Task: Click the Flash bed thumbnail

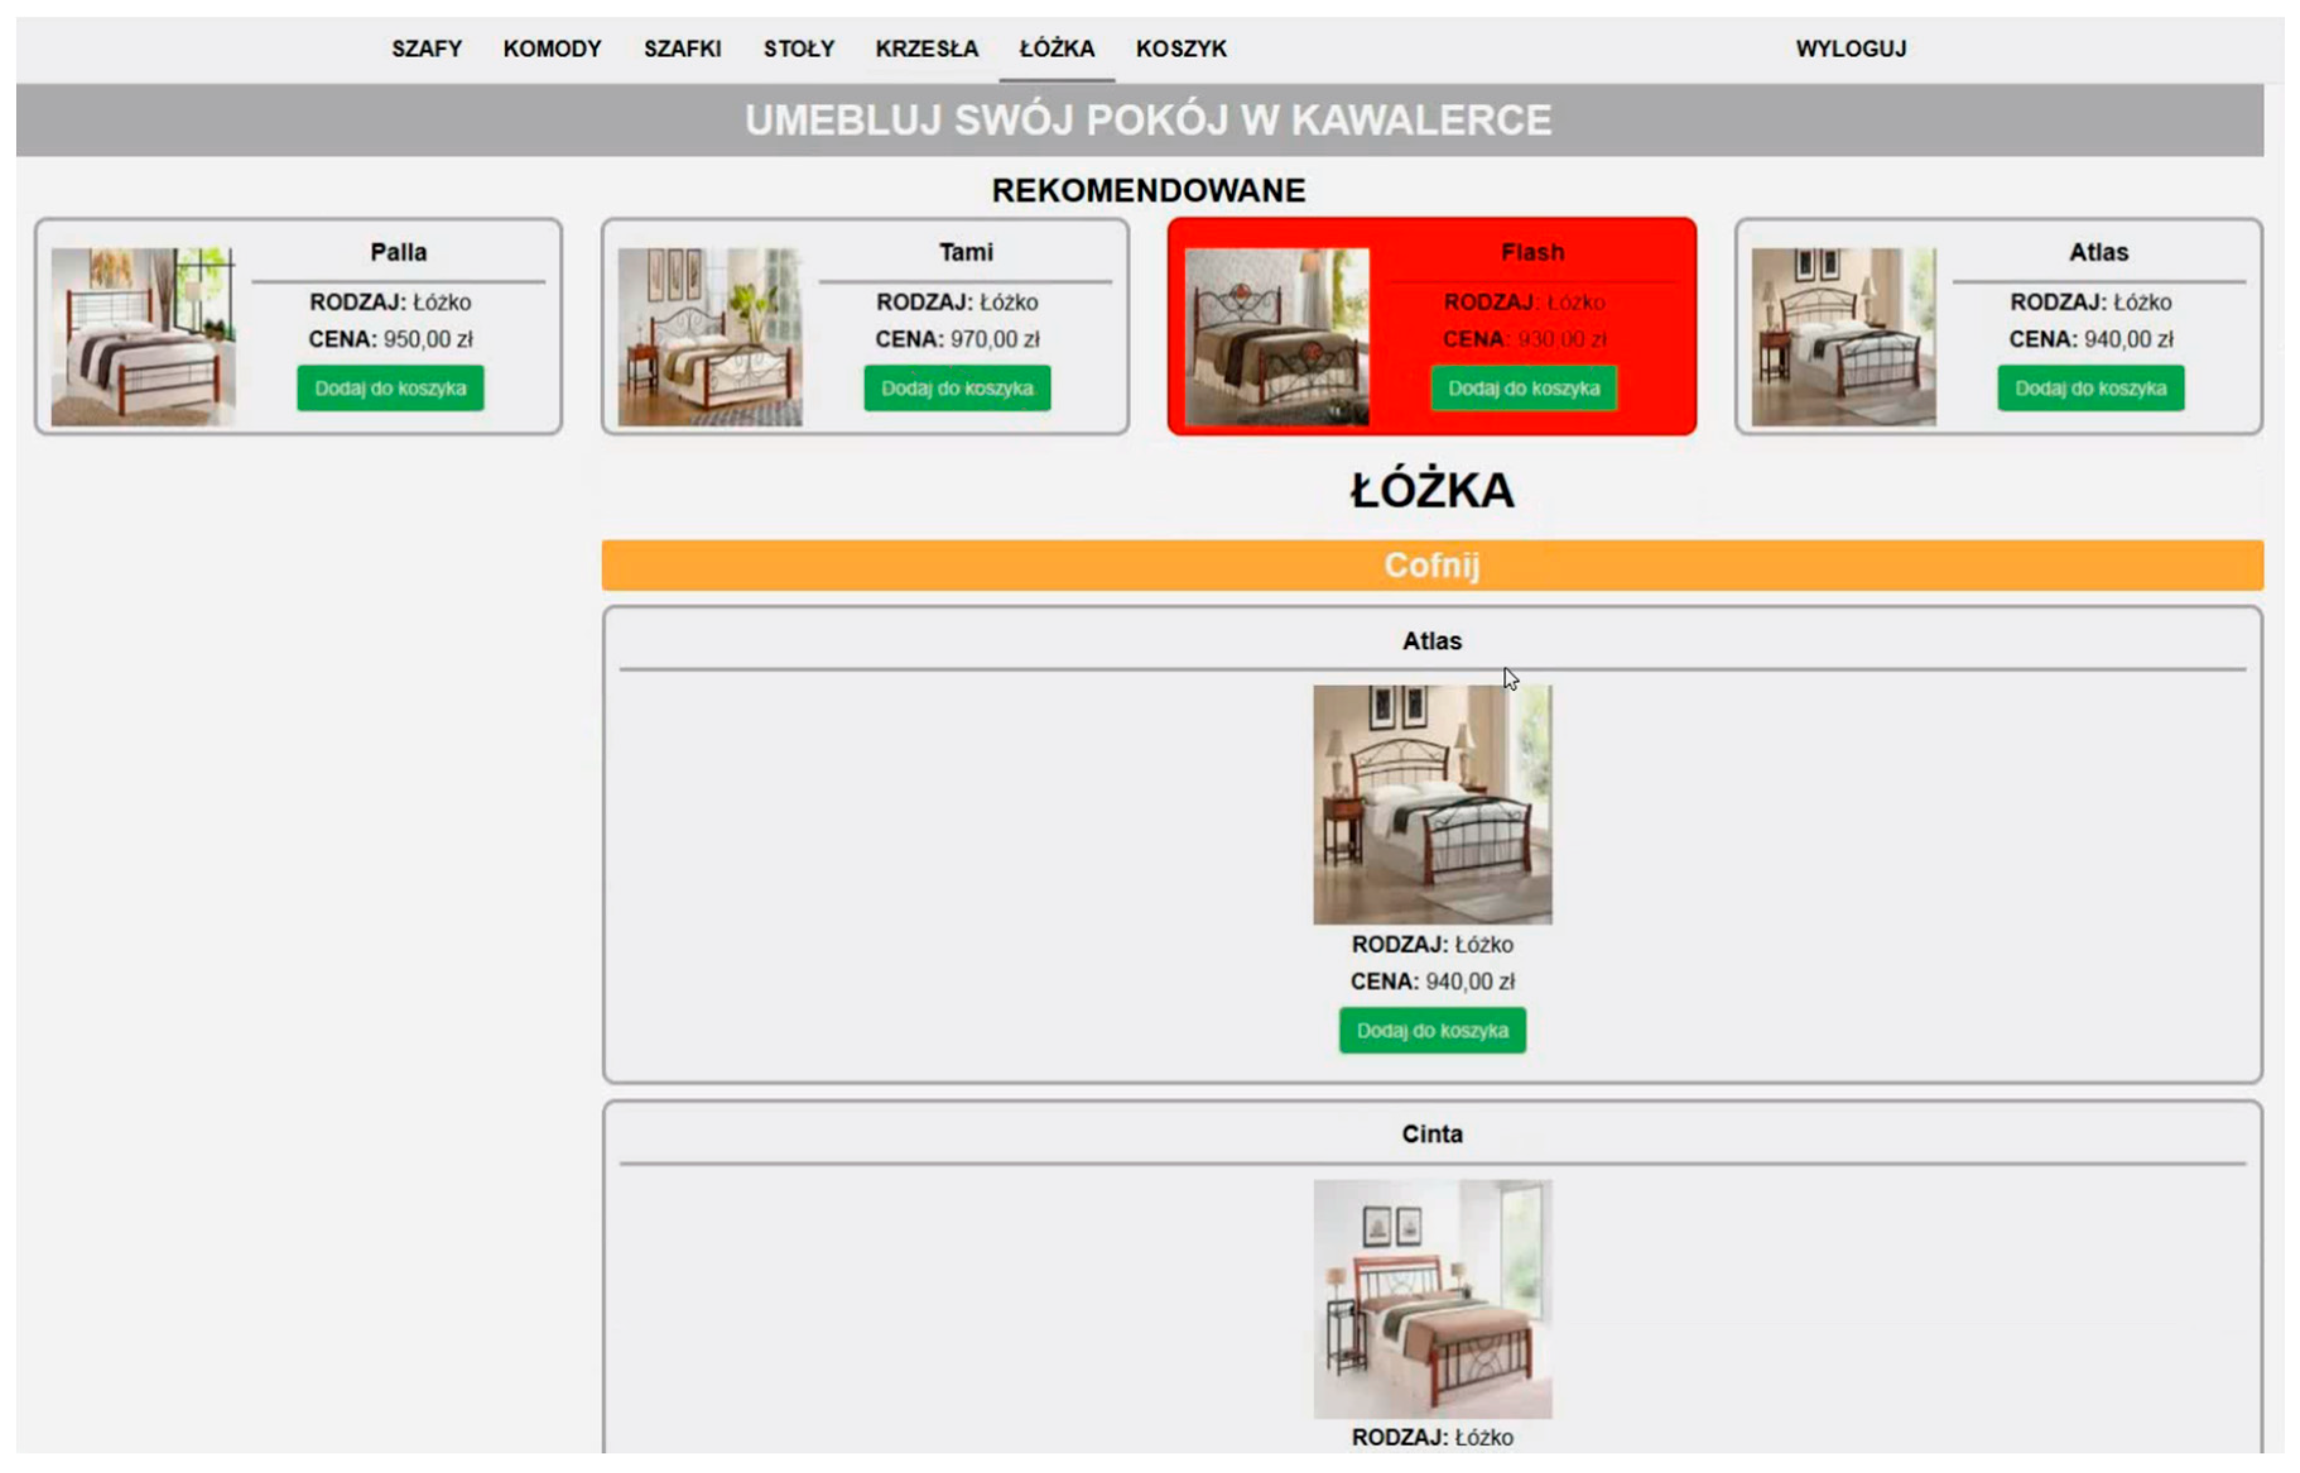Action: (1276, 337)
